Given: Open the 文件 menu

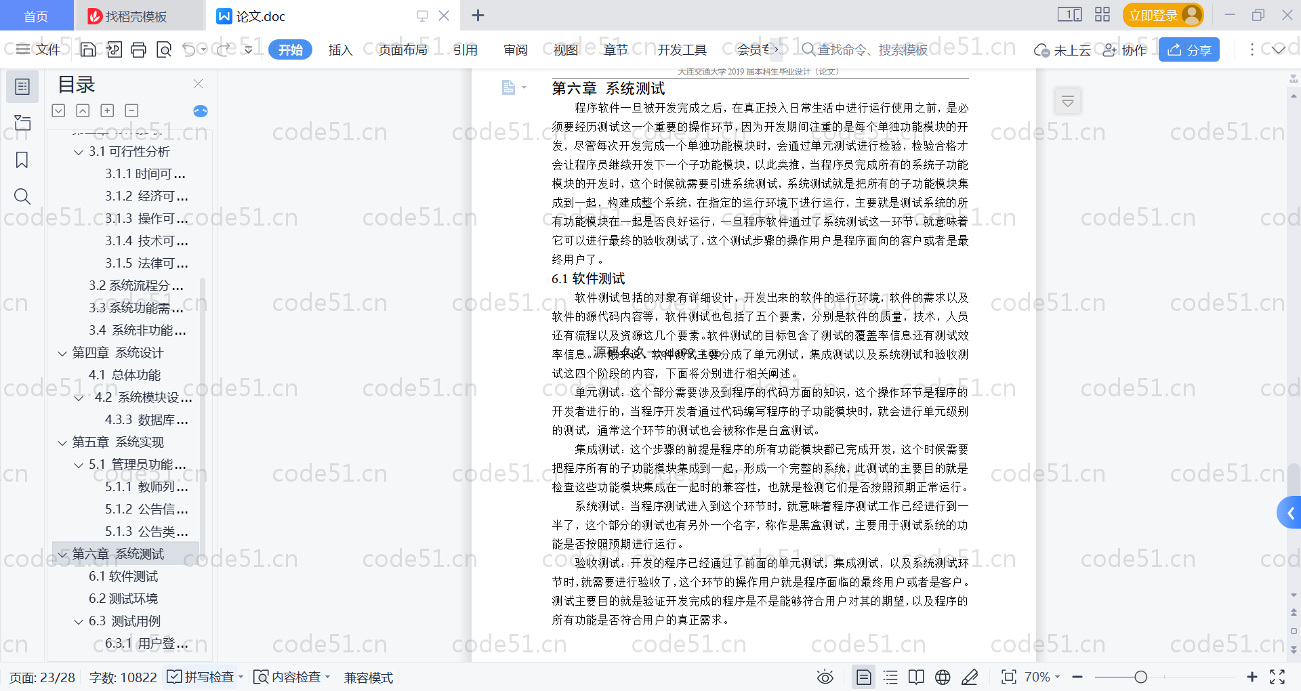Looking at the screenshot, I should pos(39,49).
